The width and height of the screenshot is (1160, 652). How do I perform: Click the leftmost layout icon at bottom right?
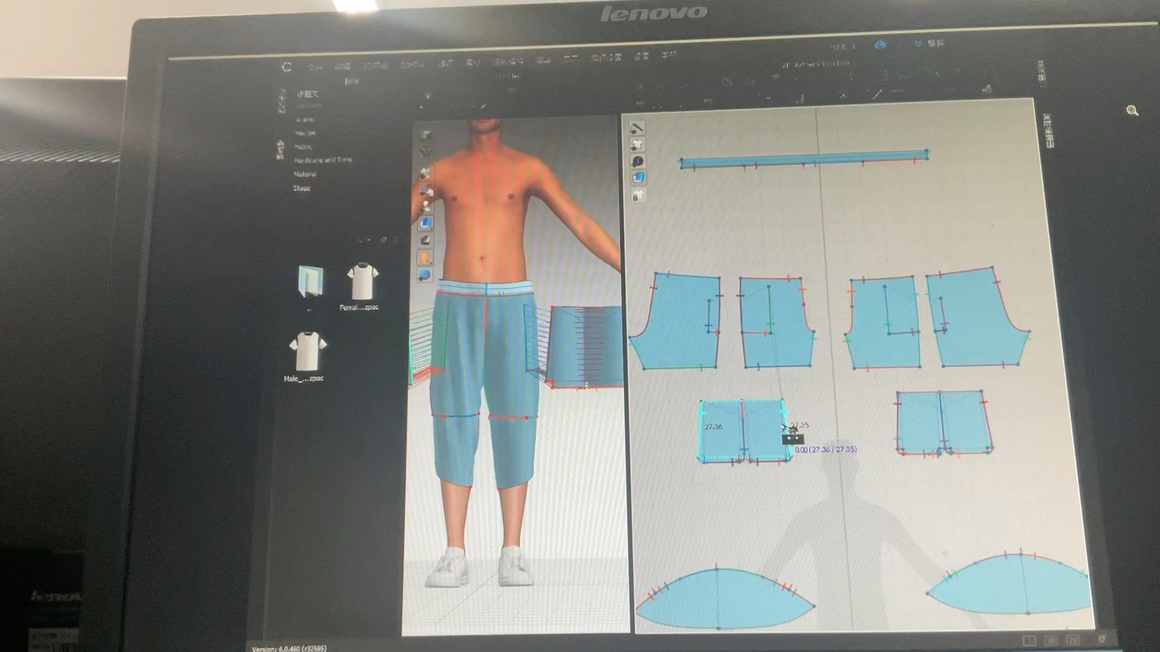click(x=1029, y=641)
